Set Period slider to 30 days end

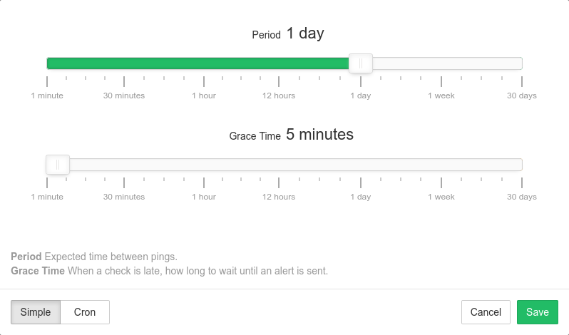pyautogui.click(x=521, y=63)
